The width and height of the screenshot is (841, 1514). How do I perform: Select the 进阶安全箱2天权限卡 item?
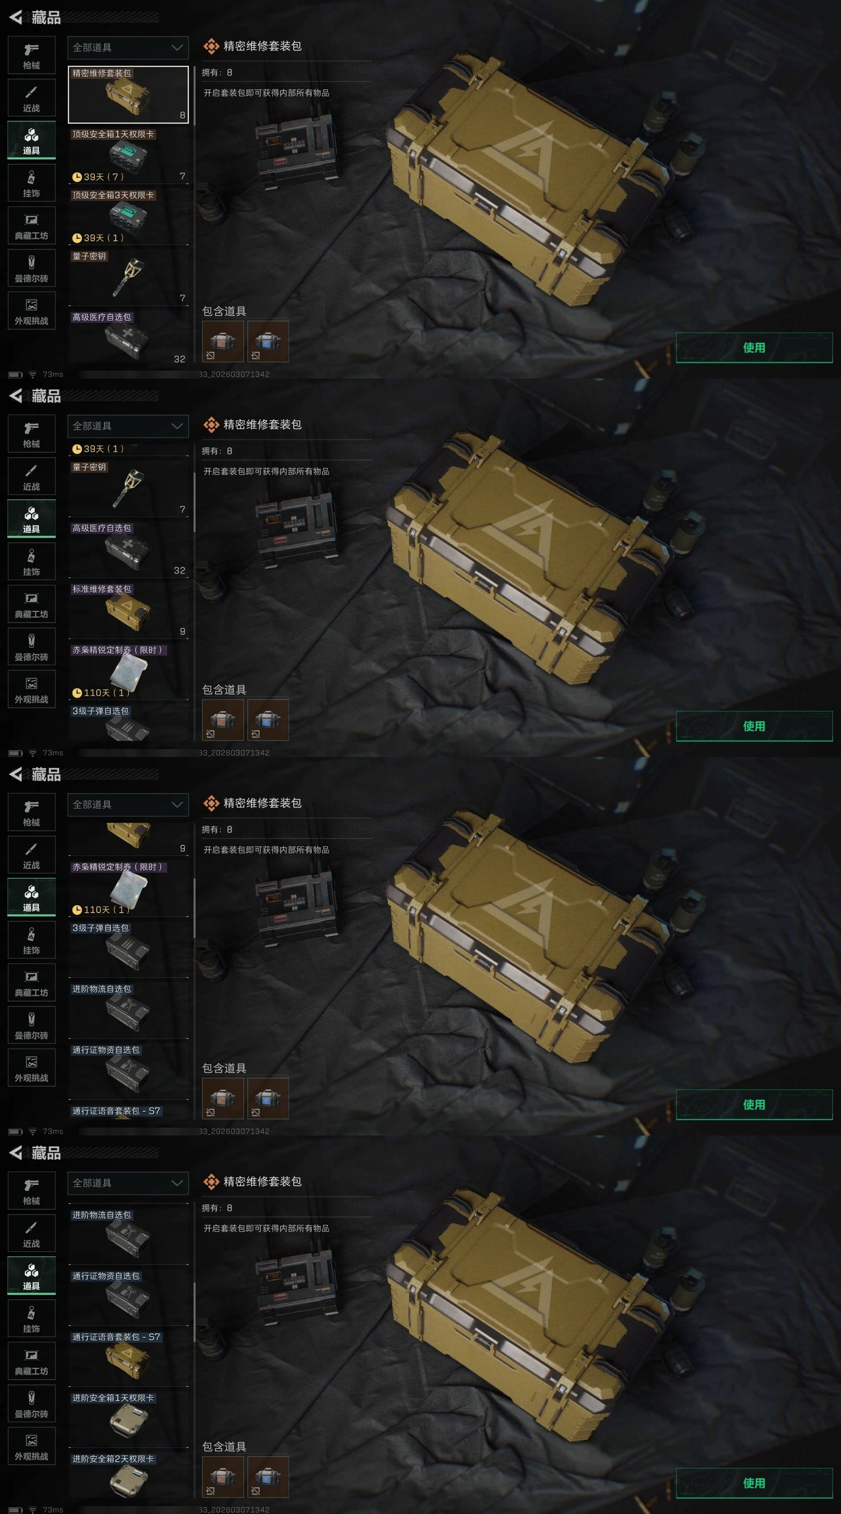point(128,1480)
